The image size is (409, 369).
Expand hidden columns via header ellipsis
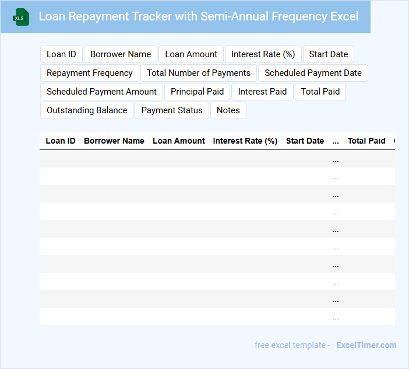tap(336, 141)
